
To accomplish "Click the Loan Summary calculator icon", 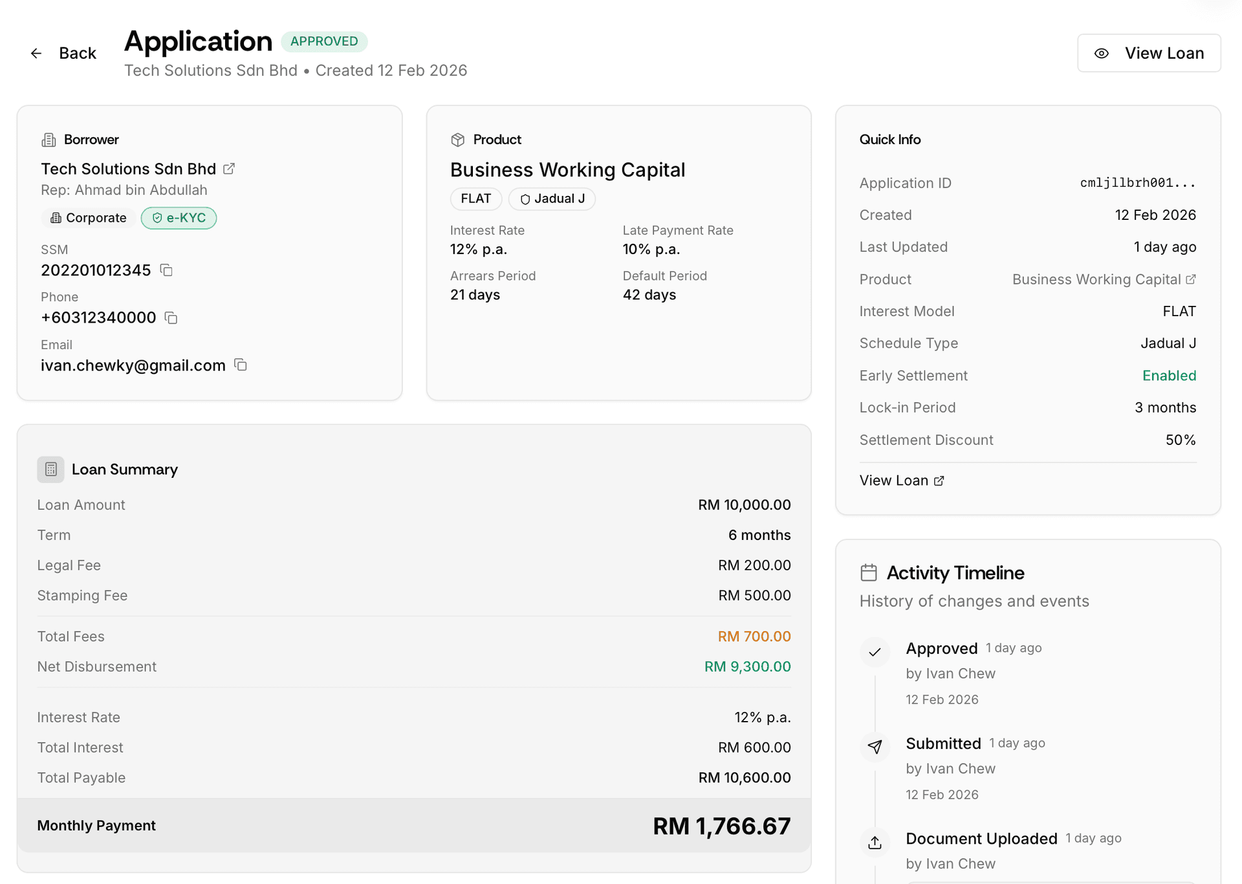I will 50,469.
